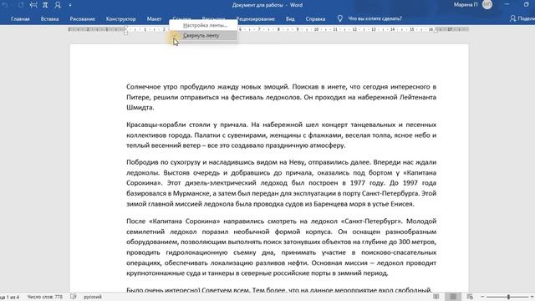
Task: Switch to Read Mode view icon
Action: click(436, 297)
